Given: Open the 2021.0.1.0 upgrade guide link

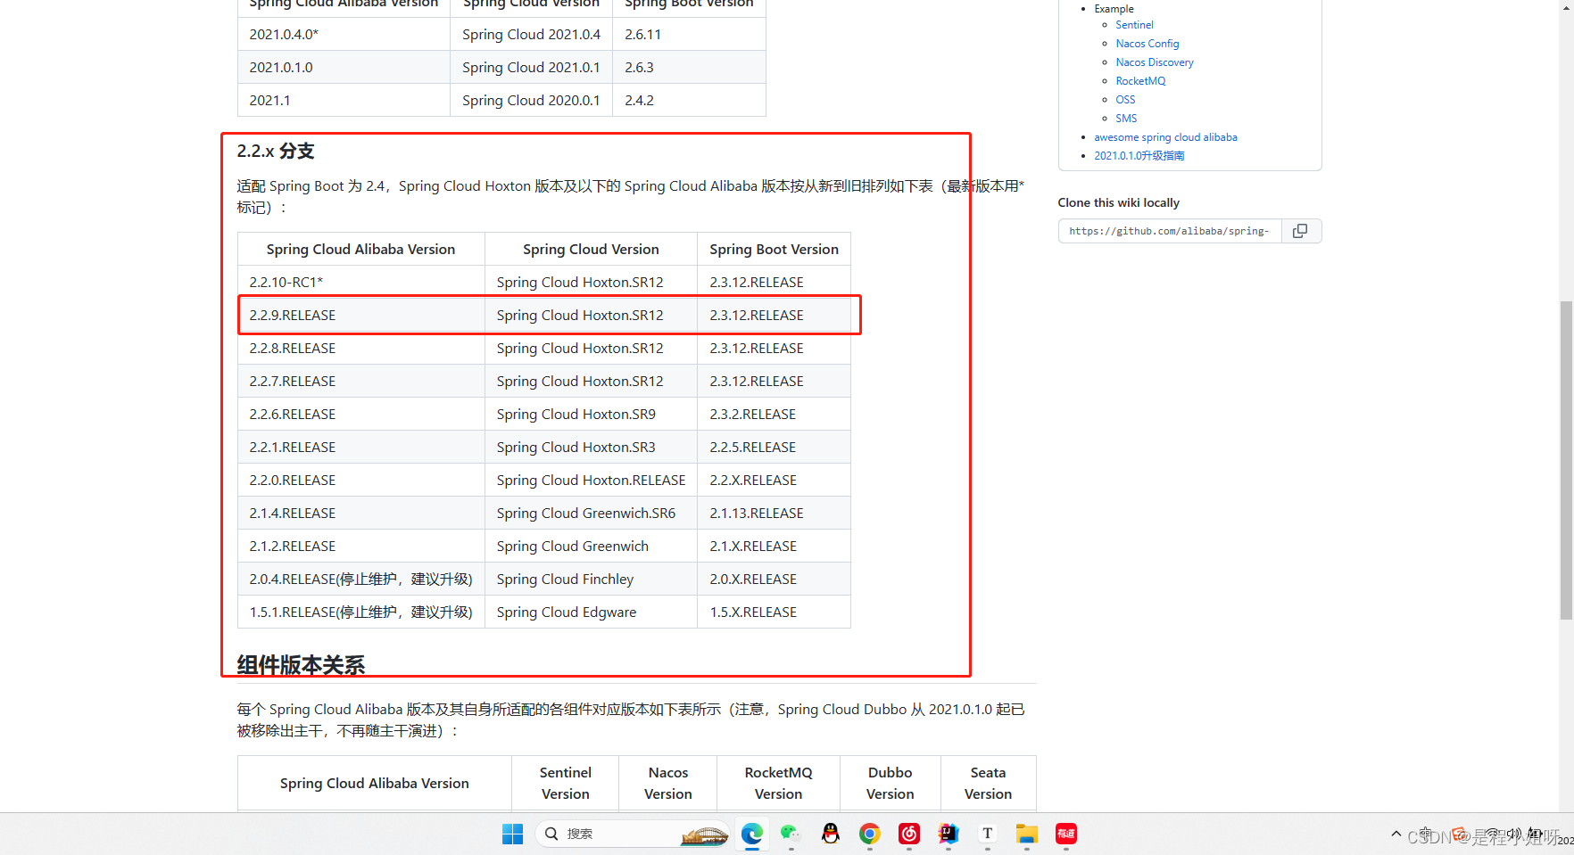Looking at the screenshot, I should 1139,156.
